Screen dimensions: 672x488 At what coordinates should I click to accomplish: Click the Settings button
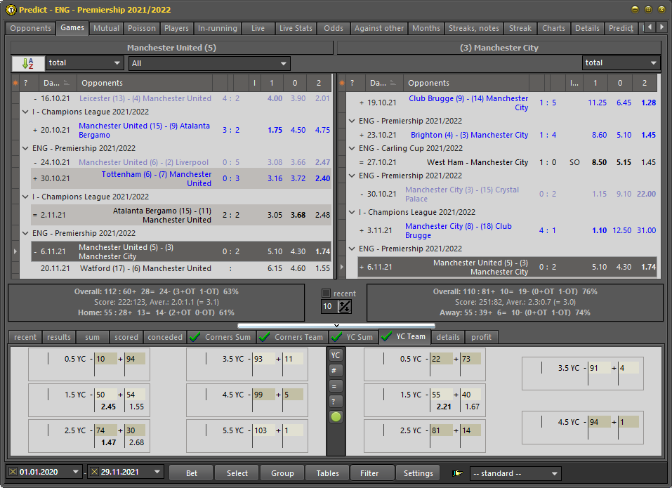click(x=418, y=473)
